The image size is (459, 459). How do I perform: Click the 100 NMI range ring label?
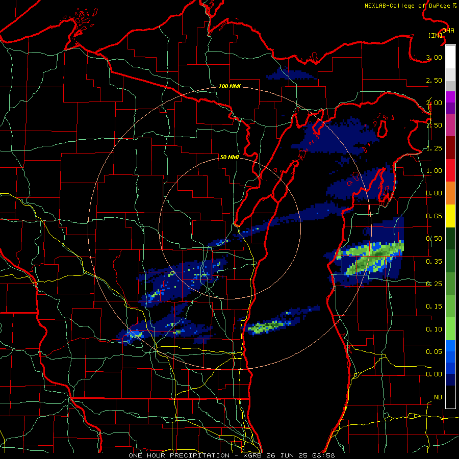(x=229, y=86)
